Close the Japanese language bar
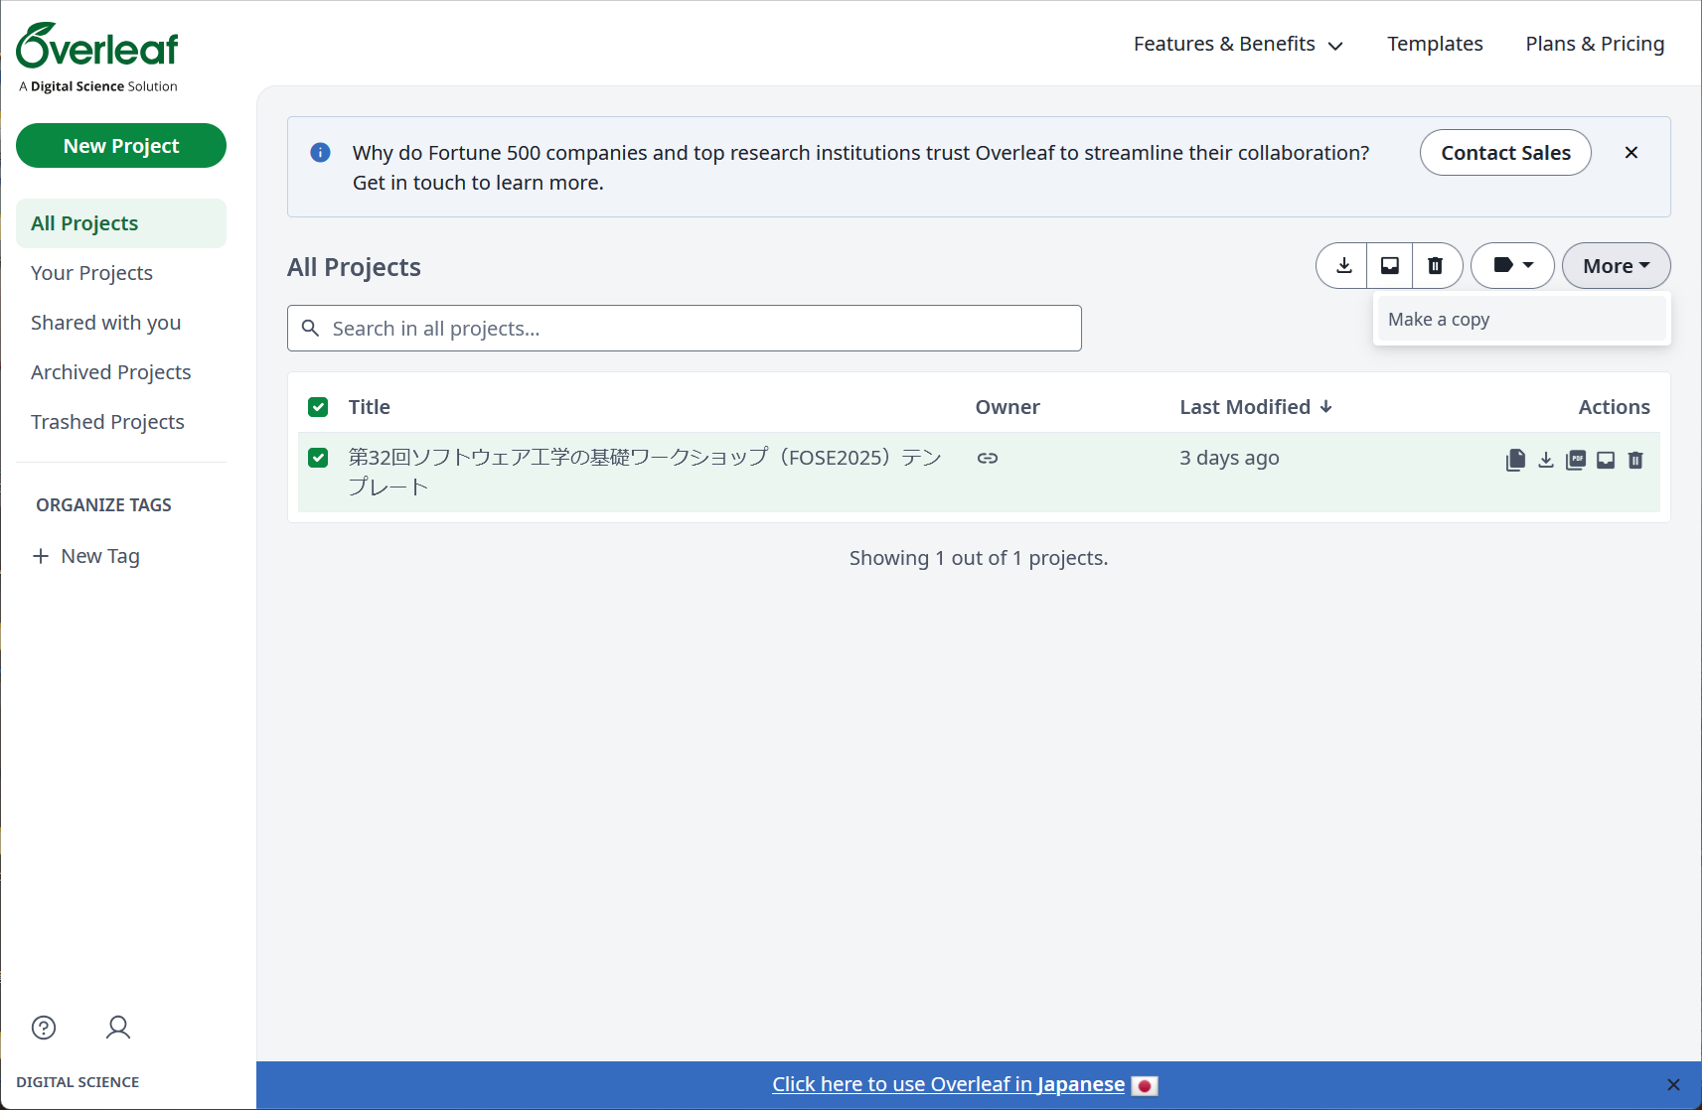This screenshot has width=1702, height=1110. point(1673,1085)
